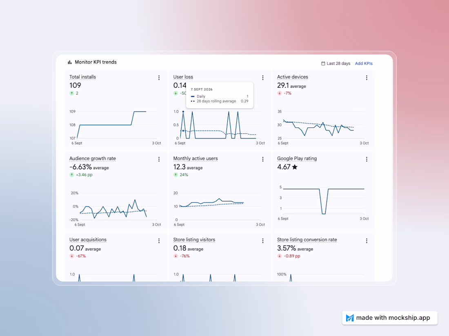
Task: Open Audience growth rate options menu
Action: click(x=159, y=159)
